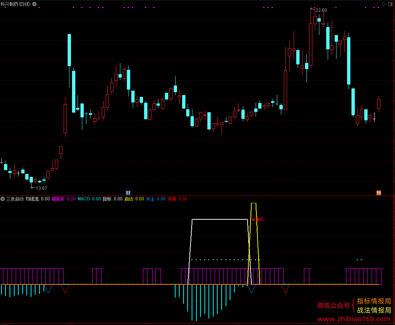Click the 22.60 high price label
The height and width of the screenshot is (325, 395).
321,10
